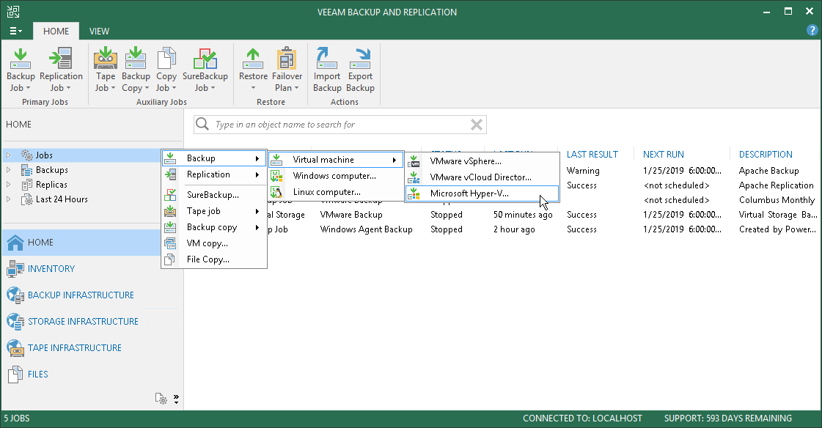Select Microsoft Hyper-V... option
Screen dimensions: 822x428
(482, 193)
